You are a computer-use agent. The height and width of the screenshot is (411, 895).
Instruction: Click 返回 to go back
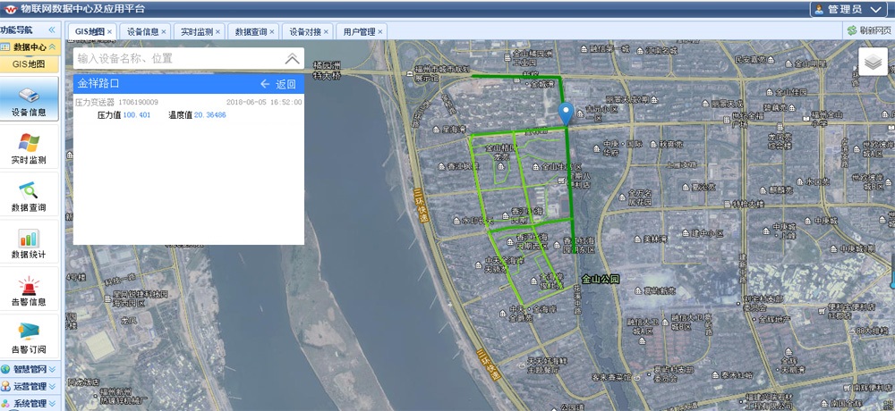pyautogui.click(x=277, y=84)
